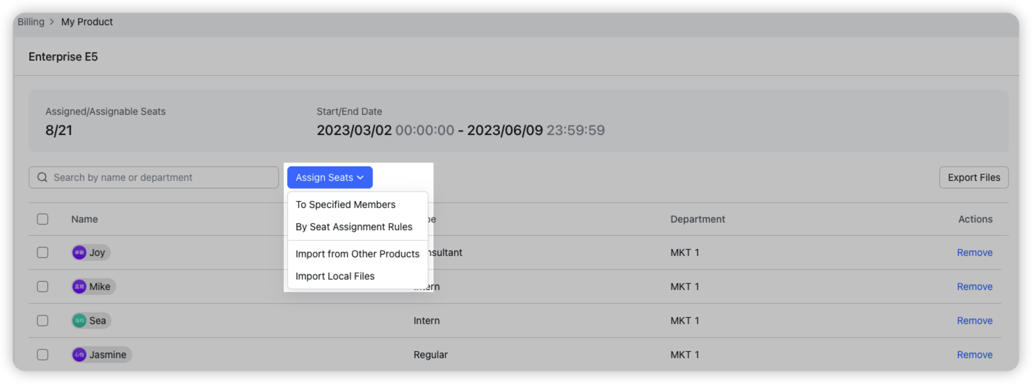
Task: Click the search magnifier icon
Action: pyautogui.click(x=42, y=177)
